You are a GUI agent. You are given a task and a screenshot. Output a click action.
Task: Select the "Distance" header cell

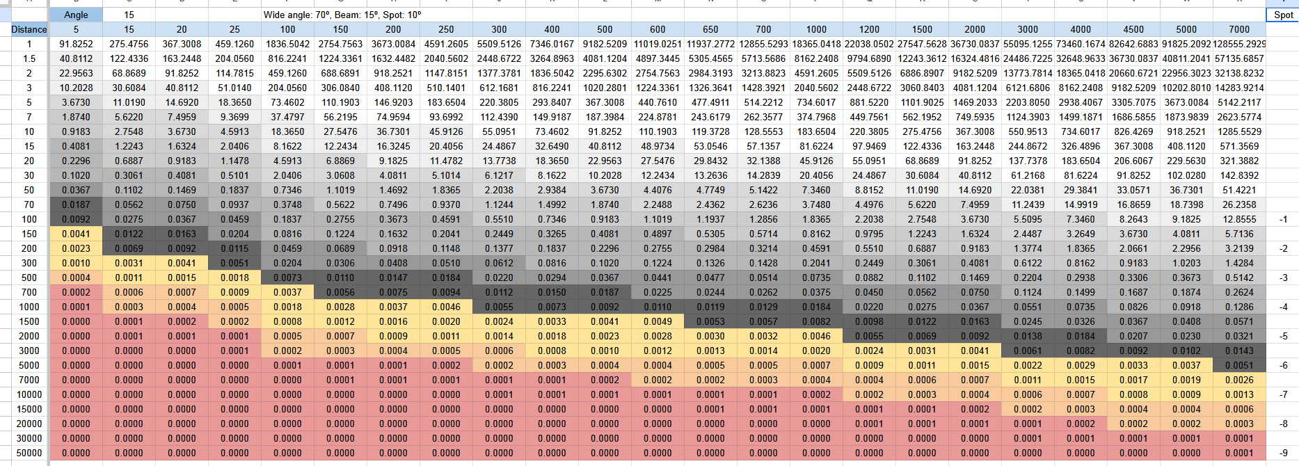[x=29, y=29]
